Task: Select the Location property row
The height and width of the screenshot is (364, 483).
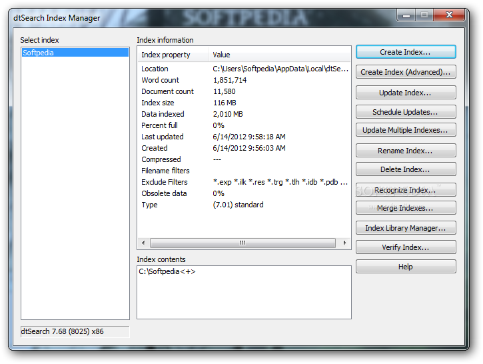Action: [244, 69]
